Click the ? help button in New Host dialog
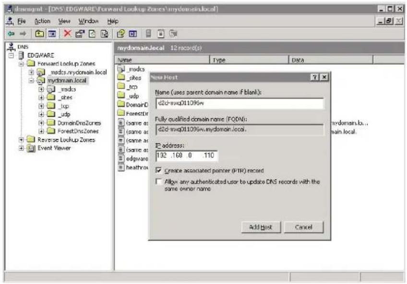The width and height of the screenshot is (407, 284). pos(314,77)
